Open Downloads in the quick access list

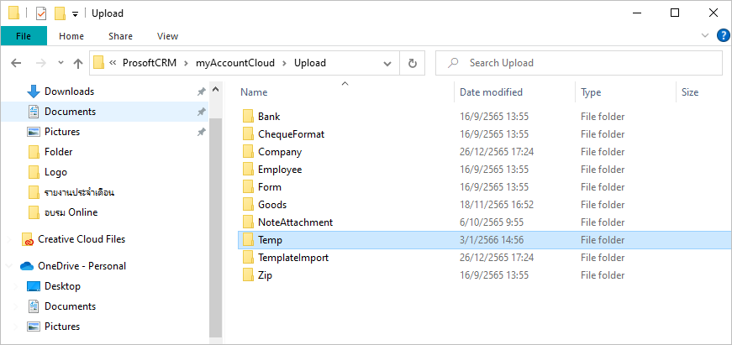coord(69,91)
